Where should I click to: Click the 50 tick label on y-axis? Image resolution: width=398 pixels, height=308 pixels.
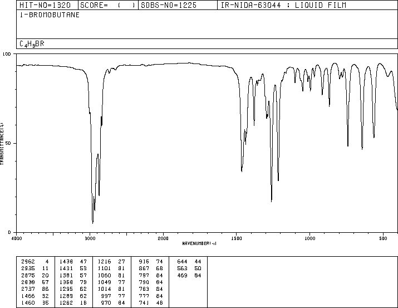point(8,143)
